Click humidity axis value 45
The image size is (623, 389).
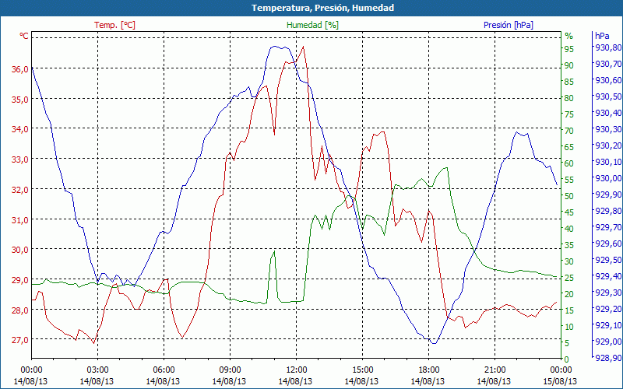coord(569,212)
